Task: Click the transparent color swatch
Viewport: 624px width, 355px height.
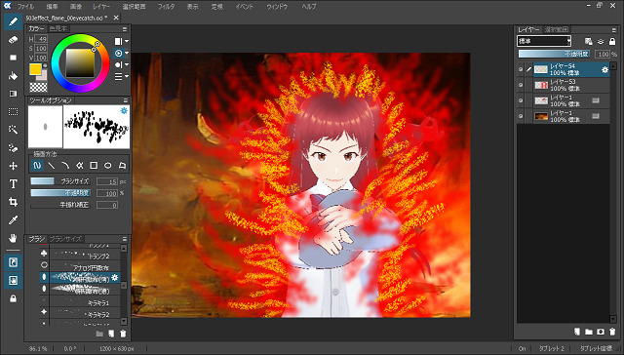Action: pyautogui.click(x=38, y=87)
